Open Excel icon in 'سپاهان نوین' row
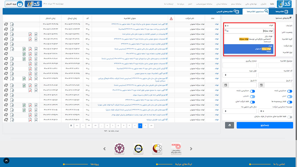 [24, 79]
